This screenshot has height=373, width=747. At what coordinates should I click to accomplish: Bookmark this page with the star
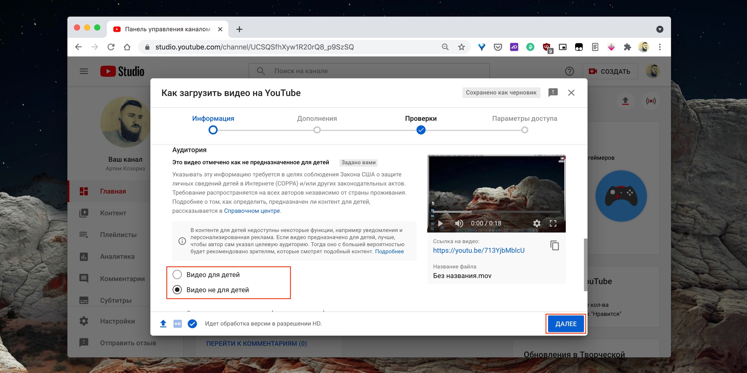tap(461, 47)
